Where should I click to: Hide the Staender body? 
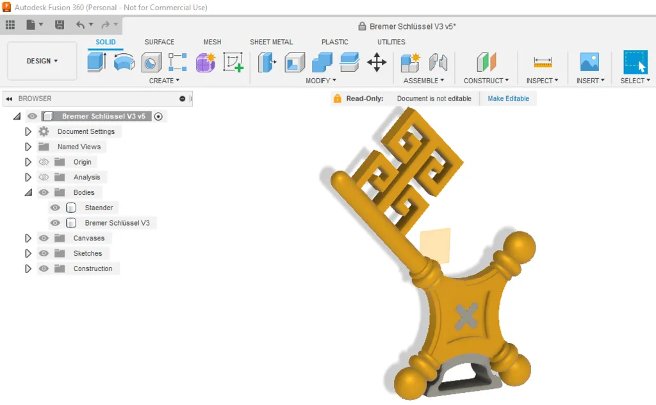pos(55,208)
